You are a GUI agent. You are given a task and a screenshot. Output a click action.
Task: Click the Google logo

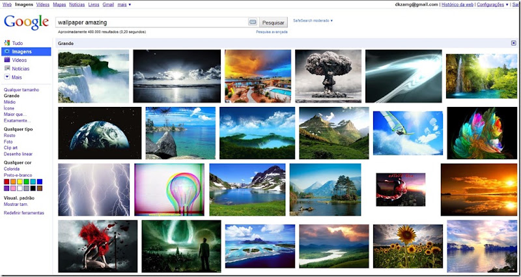26,22
